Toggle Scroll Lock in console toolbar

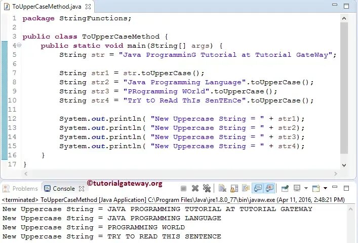click(x=234, y=188)
